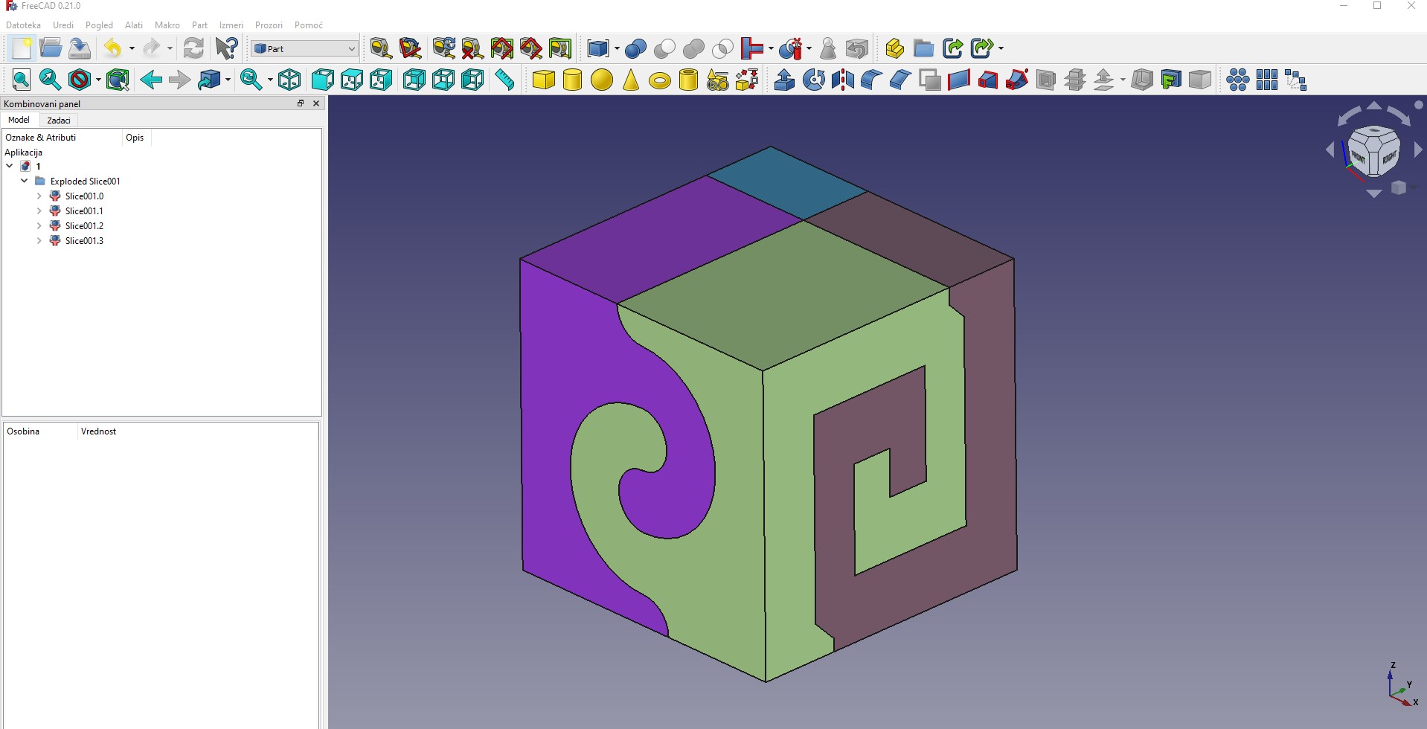Open the workbench selector dropdown showing Part
1427x729 pixels.
click(x=305, y=48)
